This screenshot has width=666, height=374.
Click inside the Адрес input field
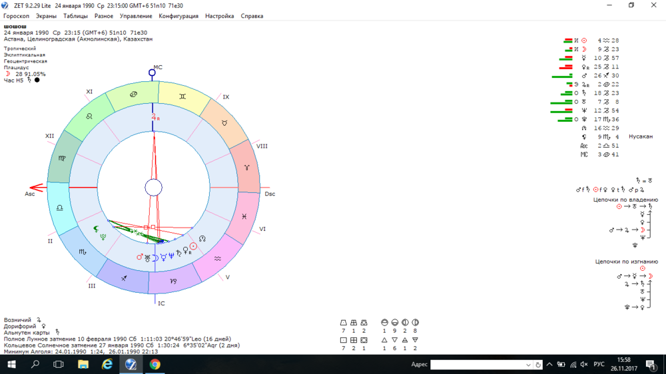click(478, 365)
